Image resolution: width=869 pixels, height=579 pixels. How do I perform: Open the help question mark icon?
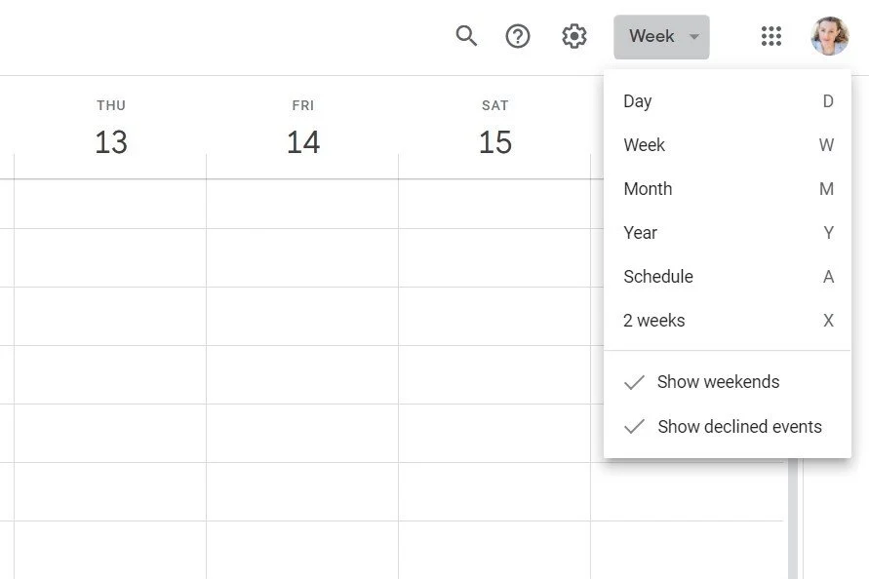pos(518,36)
